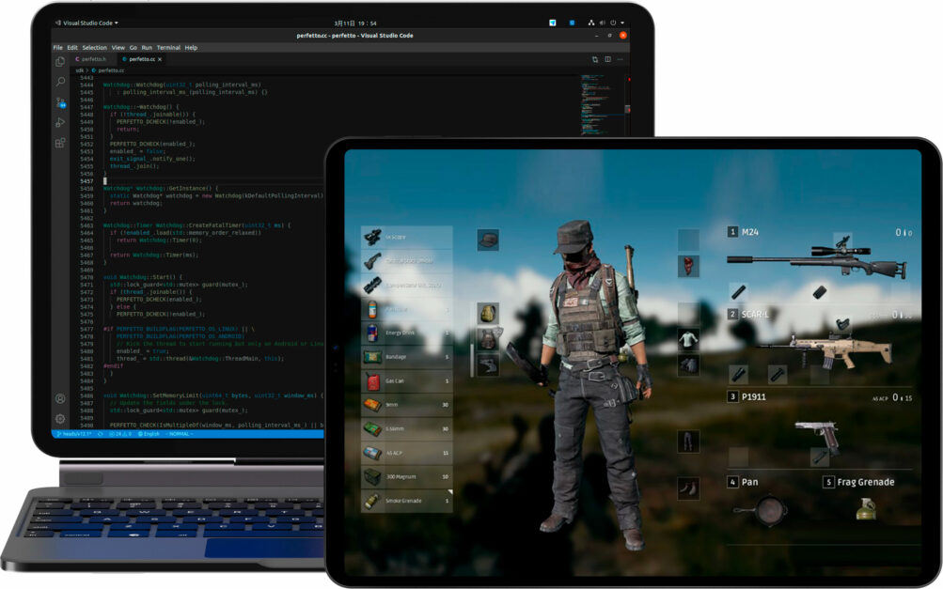Select the 300 Magnum ammo item
Screen dimensions: 943x589
click(406, 476)
